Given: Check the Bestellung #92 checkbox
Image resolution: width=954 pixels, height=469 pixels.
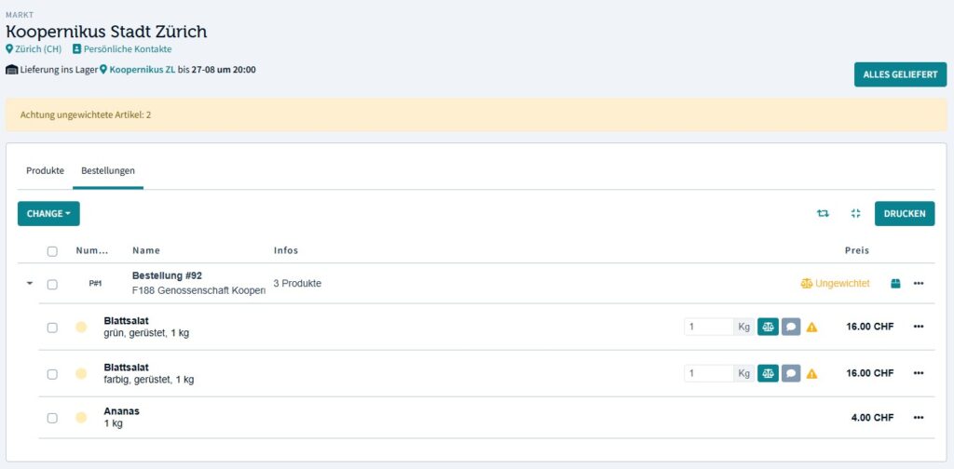Looking at the screenshot, I should pyautogui.click(x=52, y=284).
